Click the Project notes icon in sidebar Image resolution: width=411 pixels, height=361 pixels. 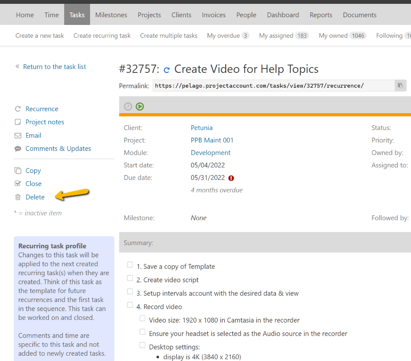click(x=18, y=122)
